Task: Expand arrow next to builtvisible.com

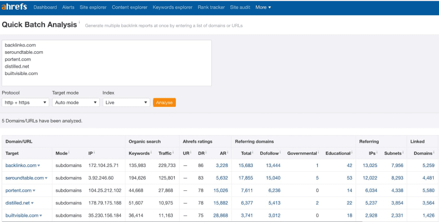Action: pos(41,216)
